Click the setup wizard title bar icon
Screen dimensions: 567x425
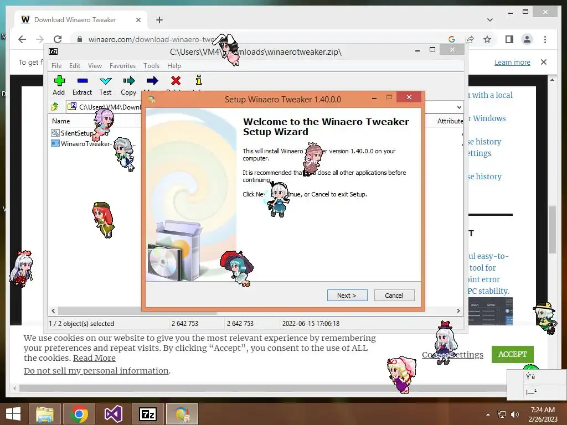coord(152,99)
